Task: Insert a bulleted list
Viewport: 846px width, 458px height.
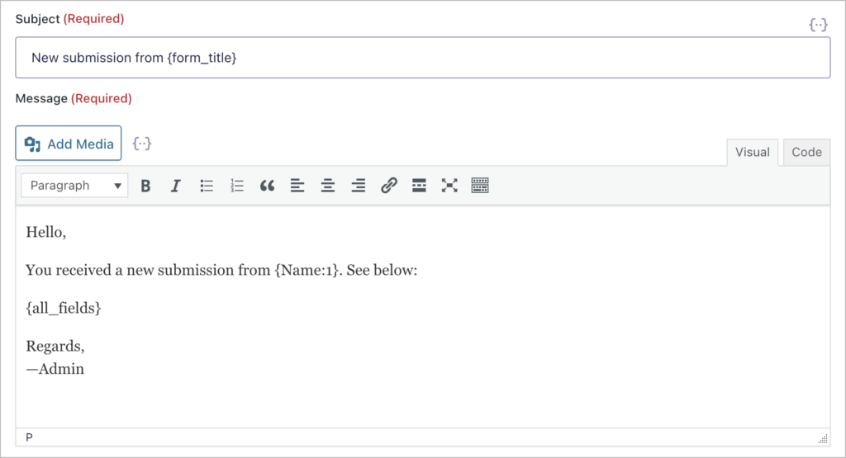Action: pos(206,186)
